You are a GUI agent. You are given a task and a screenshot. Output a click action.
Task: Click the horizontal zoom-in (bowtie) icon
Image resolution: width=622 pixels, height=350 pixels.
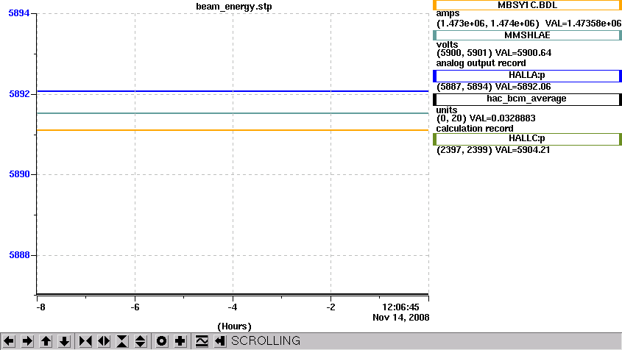tap(85, 341)
